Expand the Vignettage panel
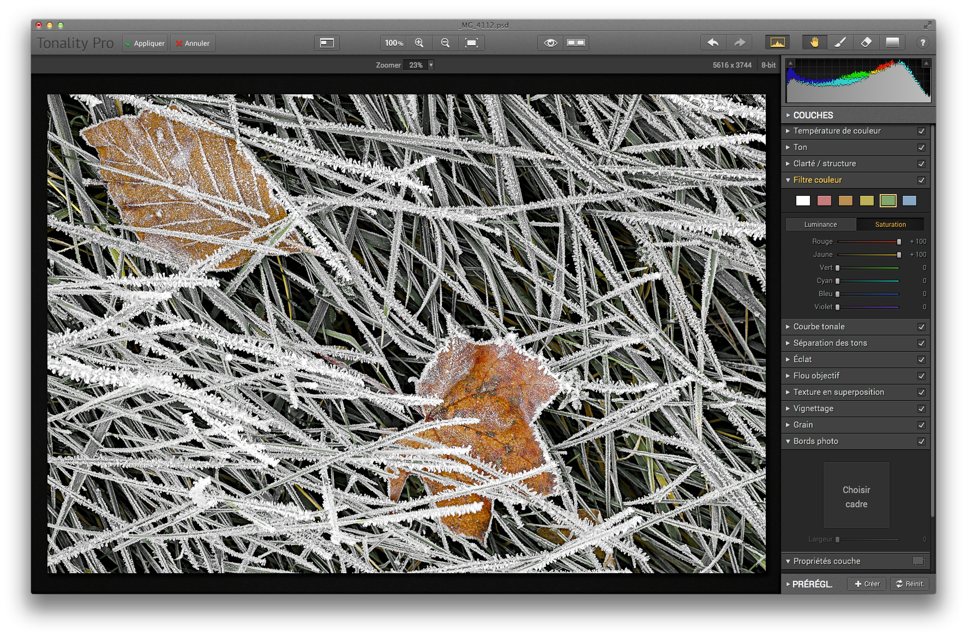This screenshot has width=967, height=637. coord(788,408)
